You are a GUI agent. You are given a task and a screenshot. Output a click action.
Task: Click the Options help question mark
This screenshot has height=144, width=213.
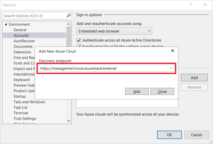click(191, 5)
